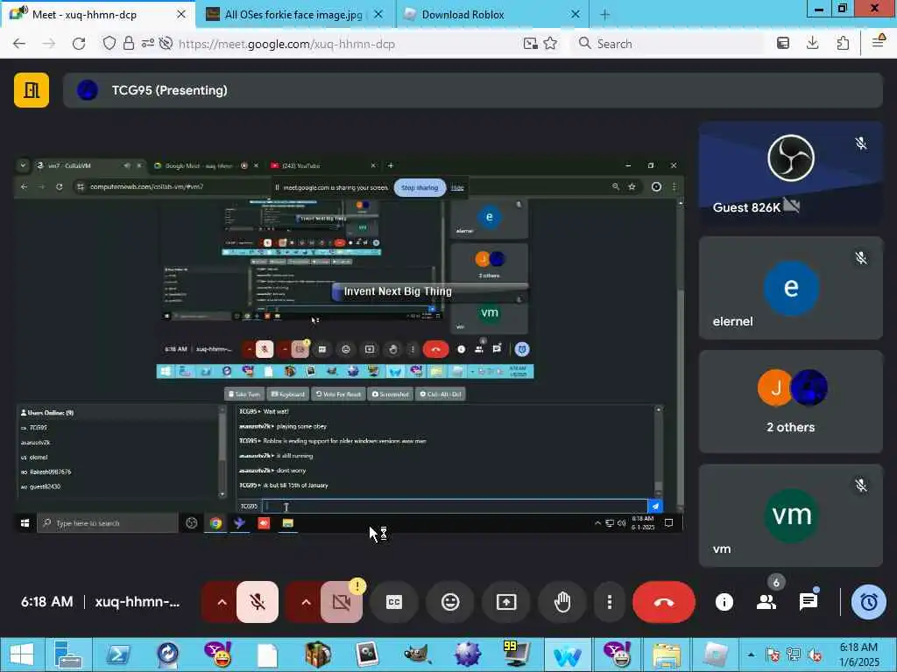Open the blue clock activities icon
Image resolution: width=897 pixels, height=672 pixels.
tap(869, 602)
